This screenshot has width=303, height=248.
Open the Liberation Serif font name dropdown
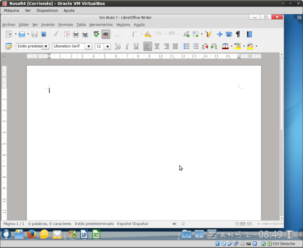pos(89,46)
